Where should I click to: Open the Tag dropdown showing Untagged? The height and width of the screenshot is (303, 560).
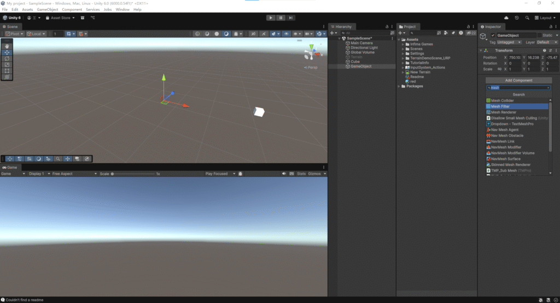tap(509, 42)
